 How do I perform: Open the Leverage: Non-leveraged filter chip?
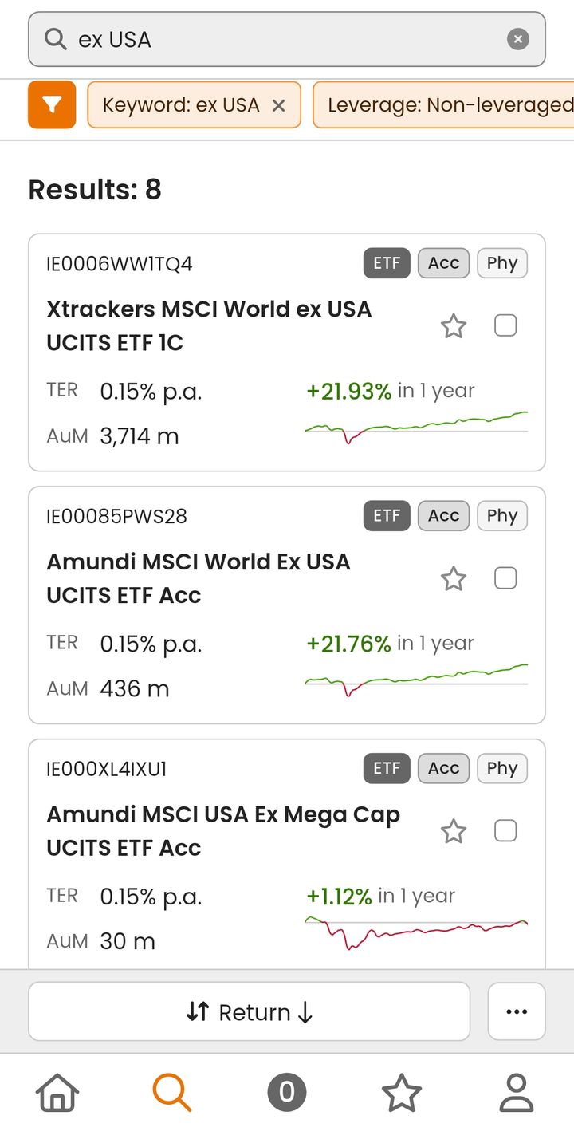coord(446,105)
